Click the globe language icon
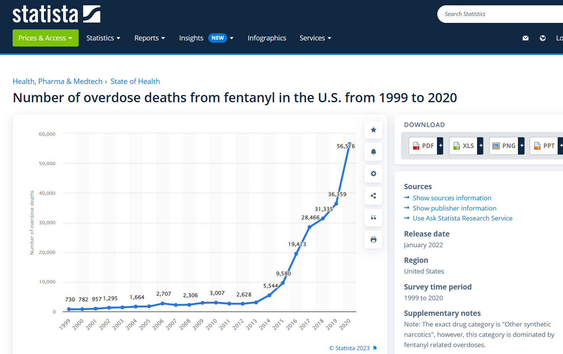Viewport: 563px width, 354px height. click(543, 38)
